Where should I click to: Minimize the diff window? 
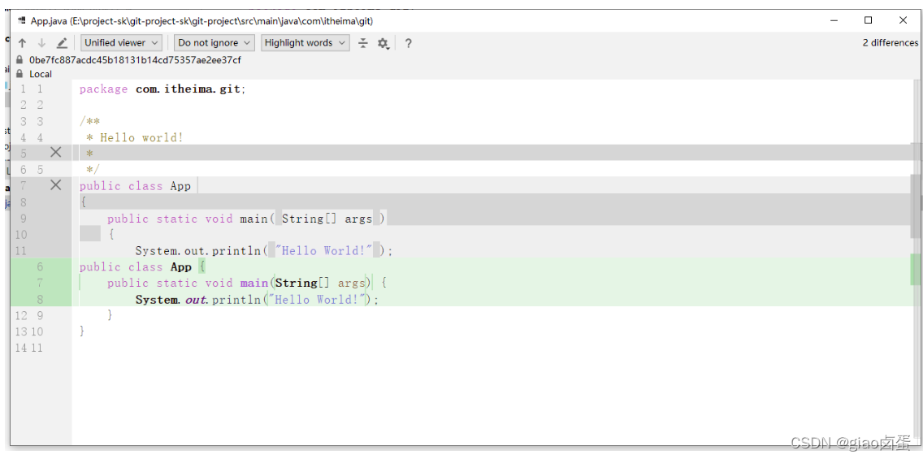(x=834, y=20)
